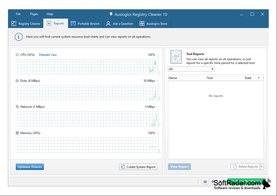Click the Disks activity chart

86,93
